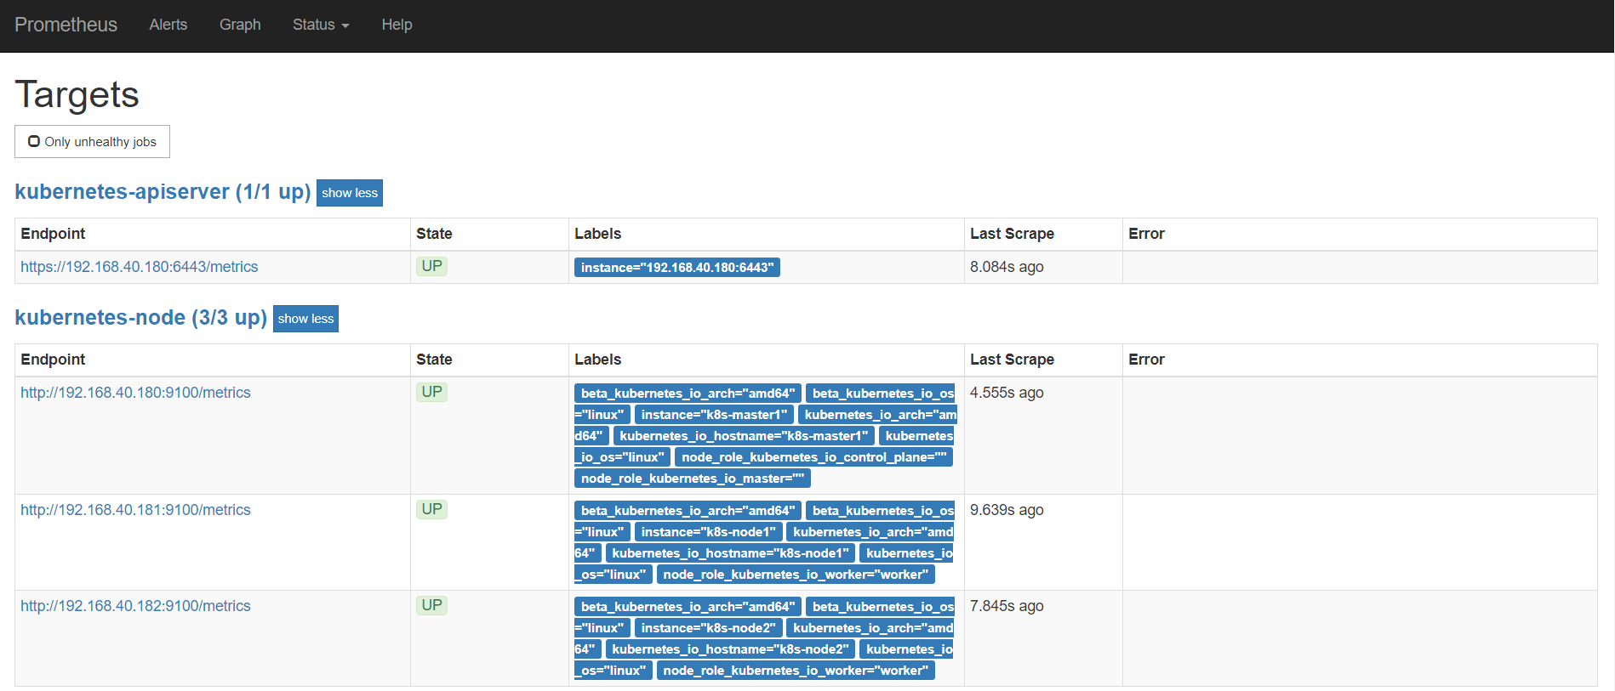Viewport: 1615px width, 691px height.
Task: Select the 8.084s ago last scrape value
Action: [1007, 267]
